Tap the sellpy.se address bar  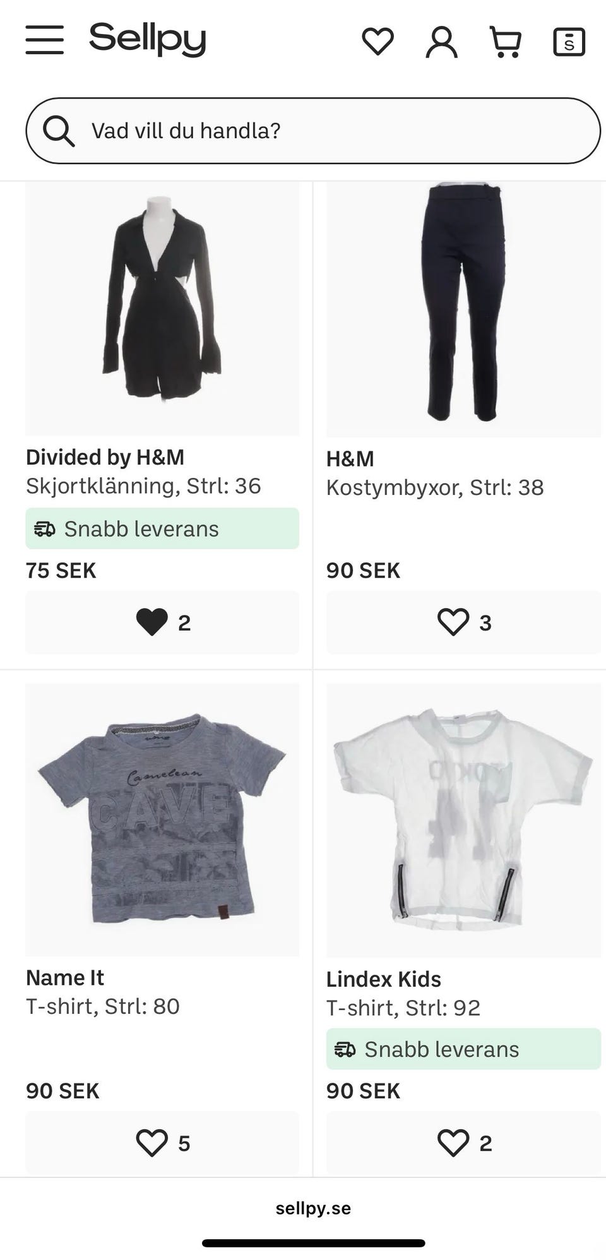point(313,1208)
